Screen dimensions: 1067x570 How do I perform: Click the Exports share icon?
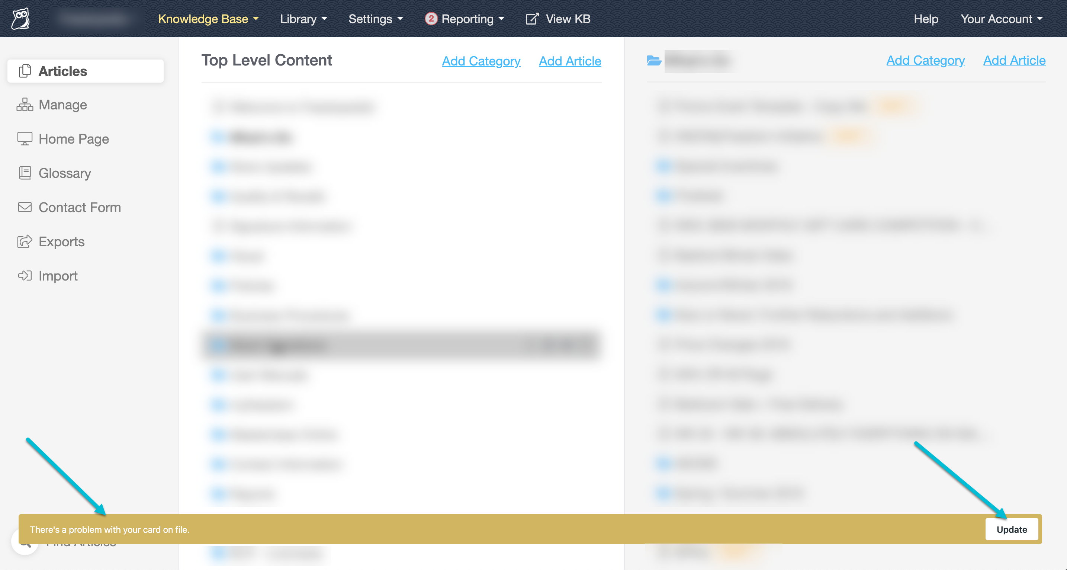(25, 241)
